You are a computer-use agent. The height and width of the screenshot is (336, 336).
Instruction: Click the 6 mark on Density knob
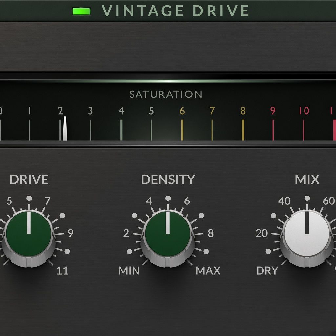click(187, 201)
